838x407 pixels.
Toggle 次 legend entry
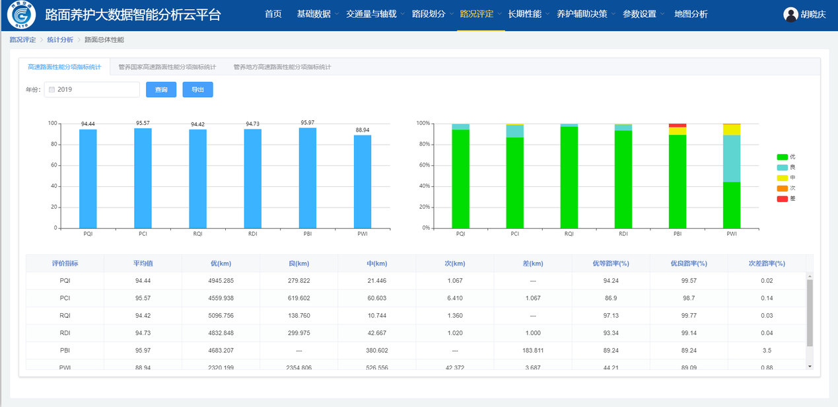[x=786, y=188]
